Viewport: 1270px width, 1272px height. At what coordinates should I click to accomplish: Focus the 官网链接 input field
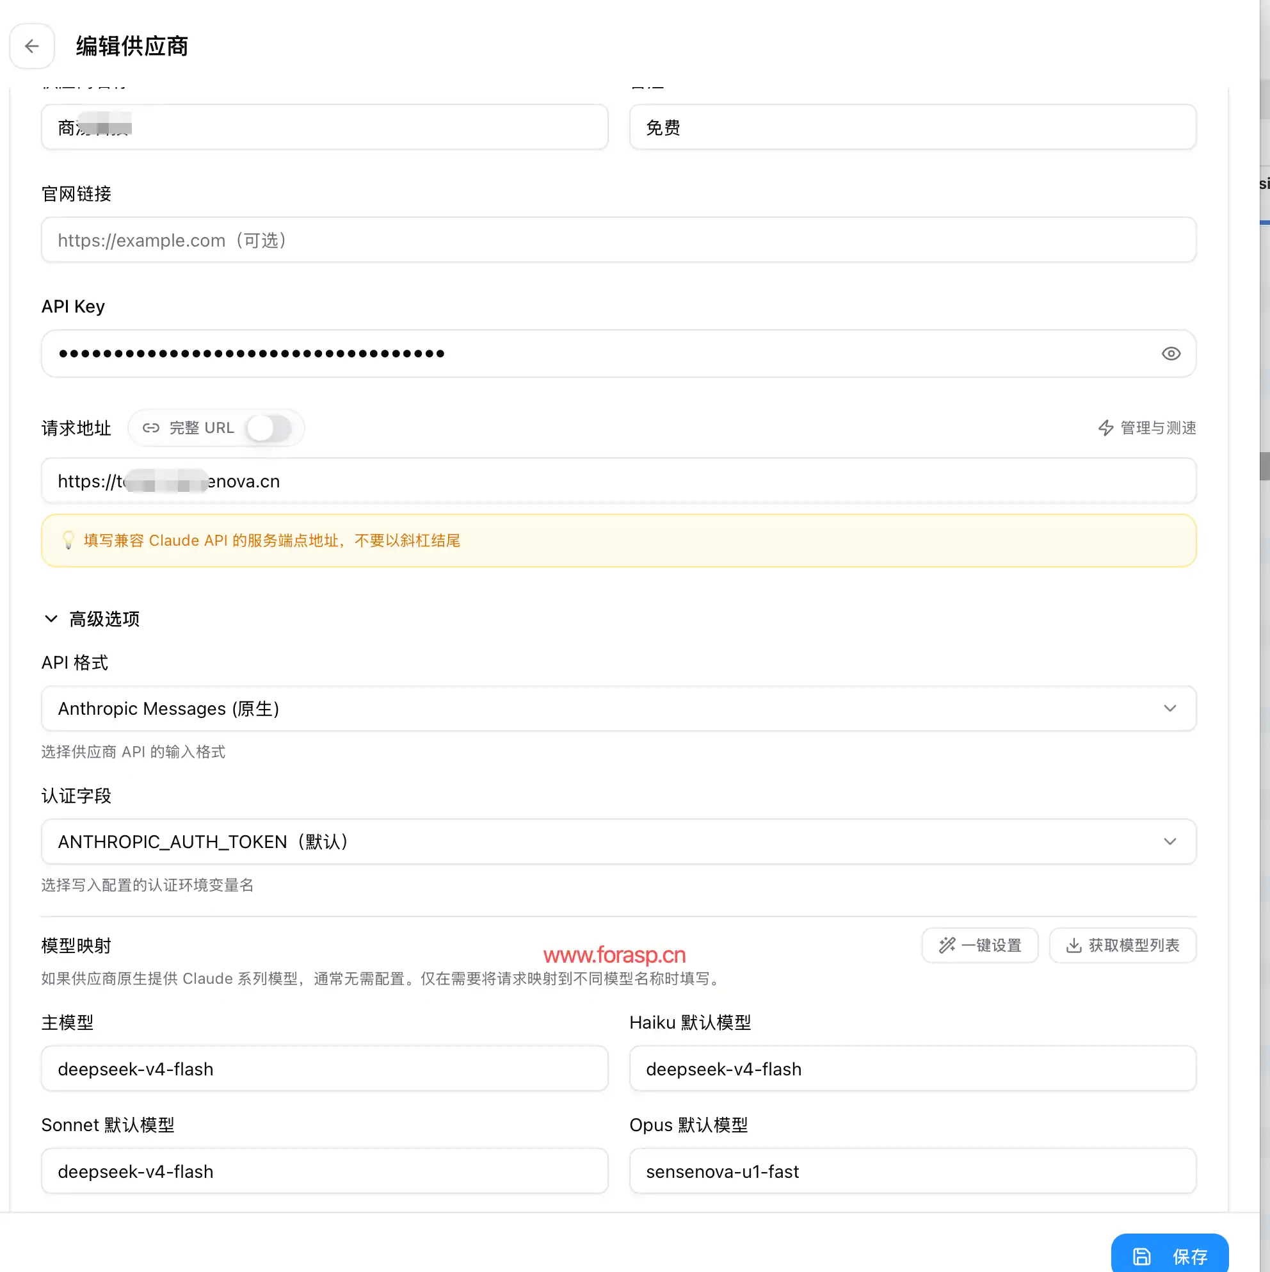tap(618, 240)
